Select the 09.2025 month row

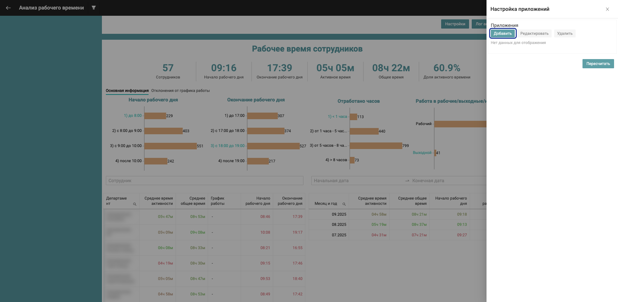coord(339,214)
